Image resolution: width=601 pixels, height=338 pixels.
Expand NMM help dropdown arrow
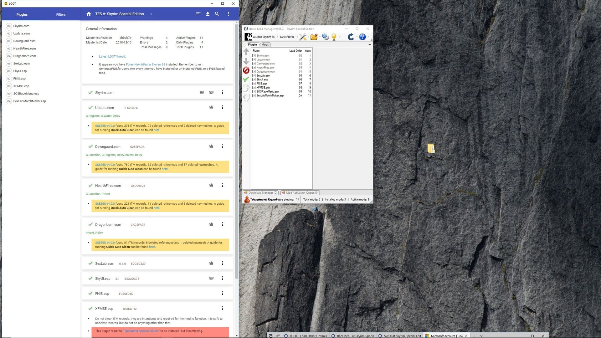tap(368, 37)
